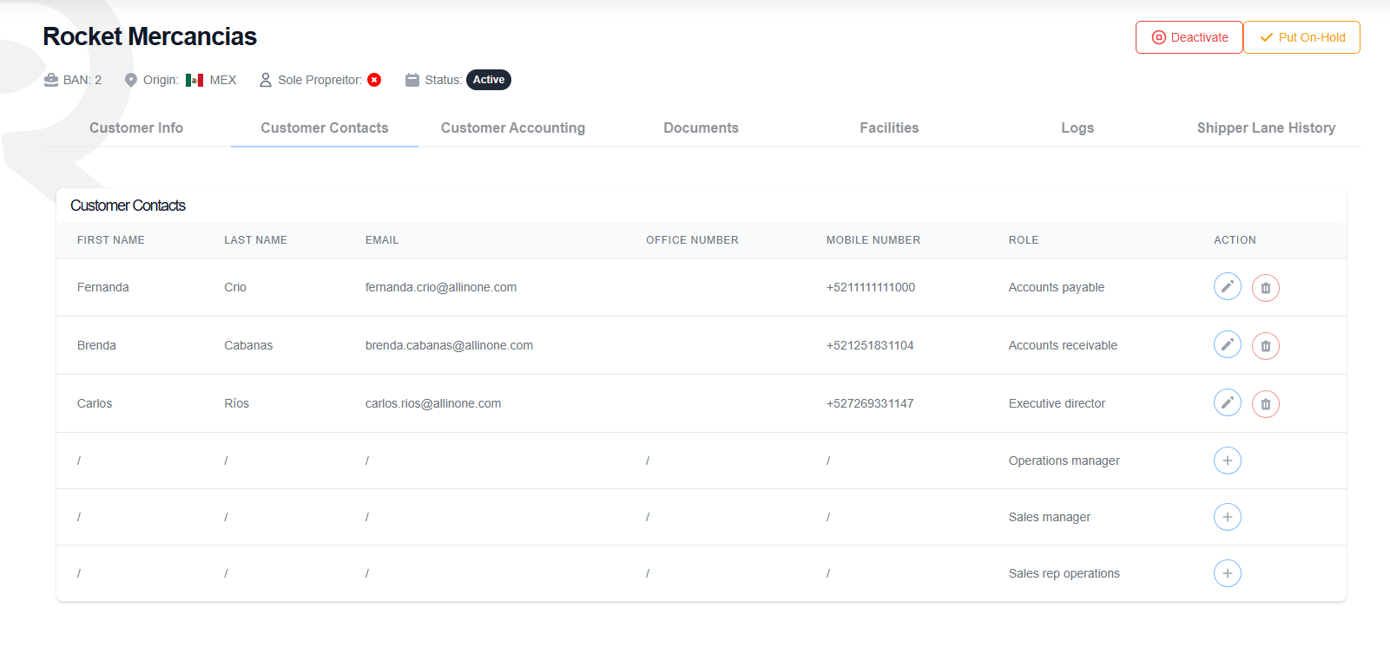Viewport: 1390px width, 647px height.
Task: Edit Brenda Cabanas contact with pencil icon
Action: (x=1227, y=344)
